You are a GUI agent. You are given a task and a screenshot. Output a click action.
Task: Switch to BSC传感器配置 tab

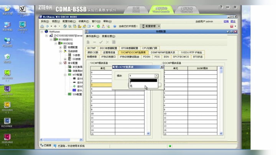tap(108, 48)
